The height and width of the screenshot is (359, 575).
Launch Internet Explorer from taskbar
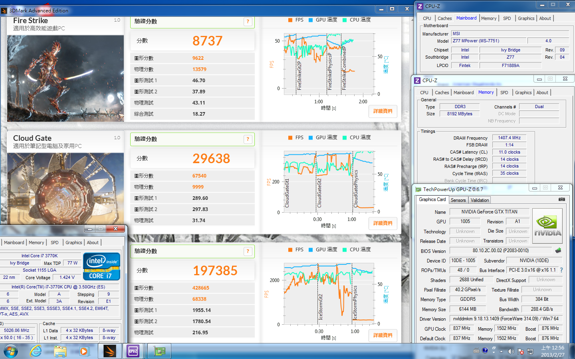click(36, 351)
